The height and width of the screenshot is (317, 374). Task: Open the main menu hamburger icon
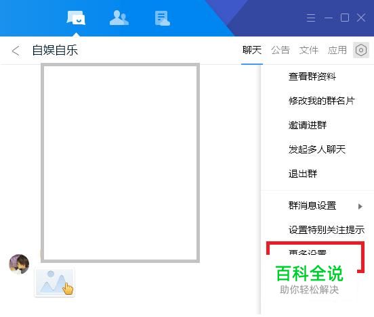pos(311,18)
